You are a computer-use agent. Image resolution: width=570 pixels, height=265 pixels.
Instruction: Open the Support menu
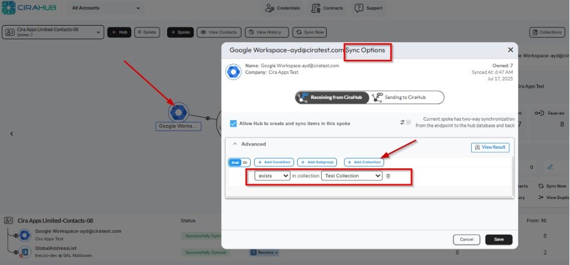coord(369,8)
